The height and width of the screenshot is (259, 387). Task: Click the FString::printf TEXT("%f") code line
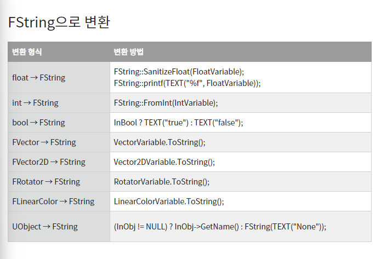(x=187, y=83)
